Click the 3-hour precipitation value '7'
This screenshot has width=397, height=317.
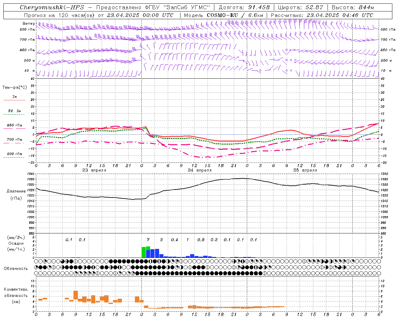coord(148,240)
